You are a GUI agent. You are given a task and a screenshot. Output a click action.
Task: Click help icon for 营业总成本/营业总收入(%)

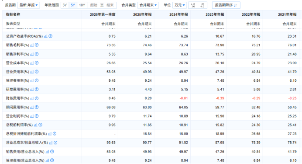(55, 143)
